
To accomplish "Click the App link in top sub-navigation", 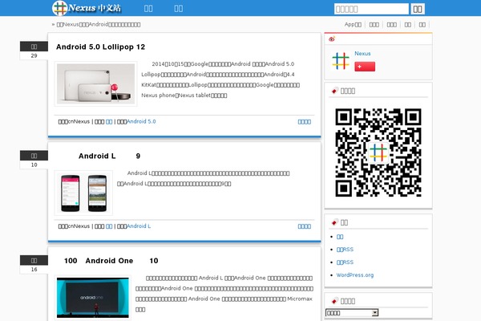I will [x=353, y=25].
